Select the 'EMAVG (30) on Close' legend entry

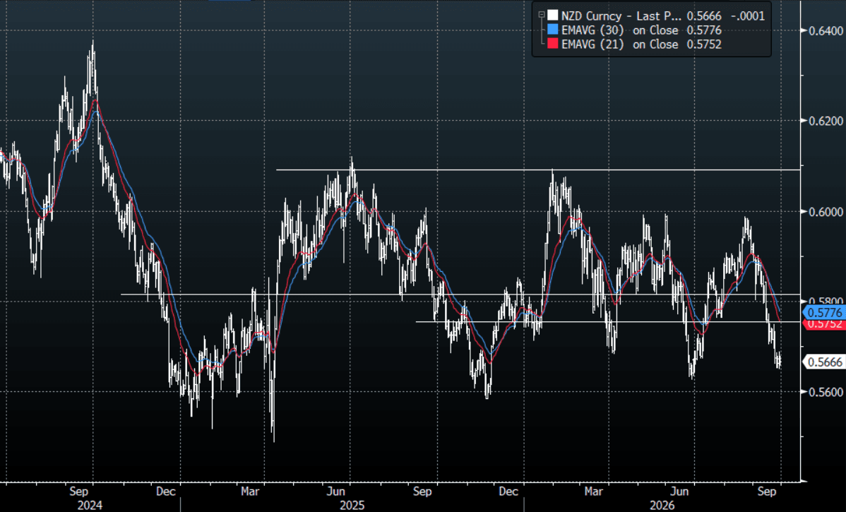point(619,30)
